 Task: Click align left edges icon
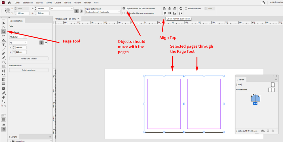coord(164,8)
